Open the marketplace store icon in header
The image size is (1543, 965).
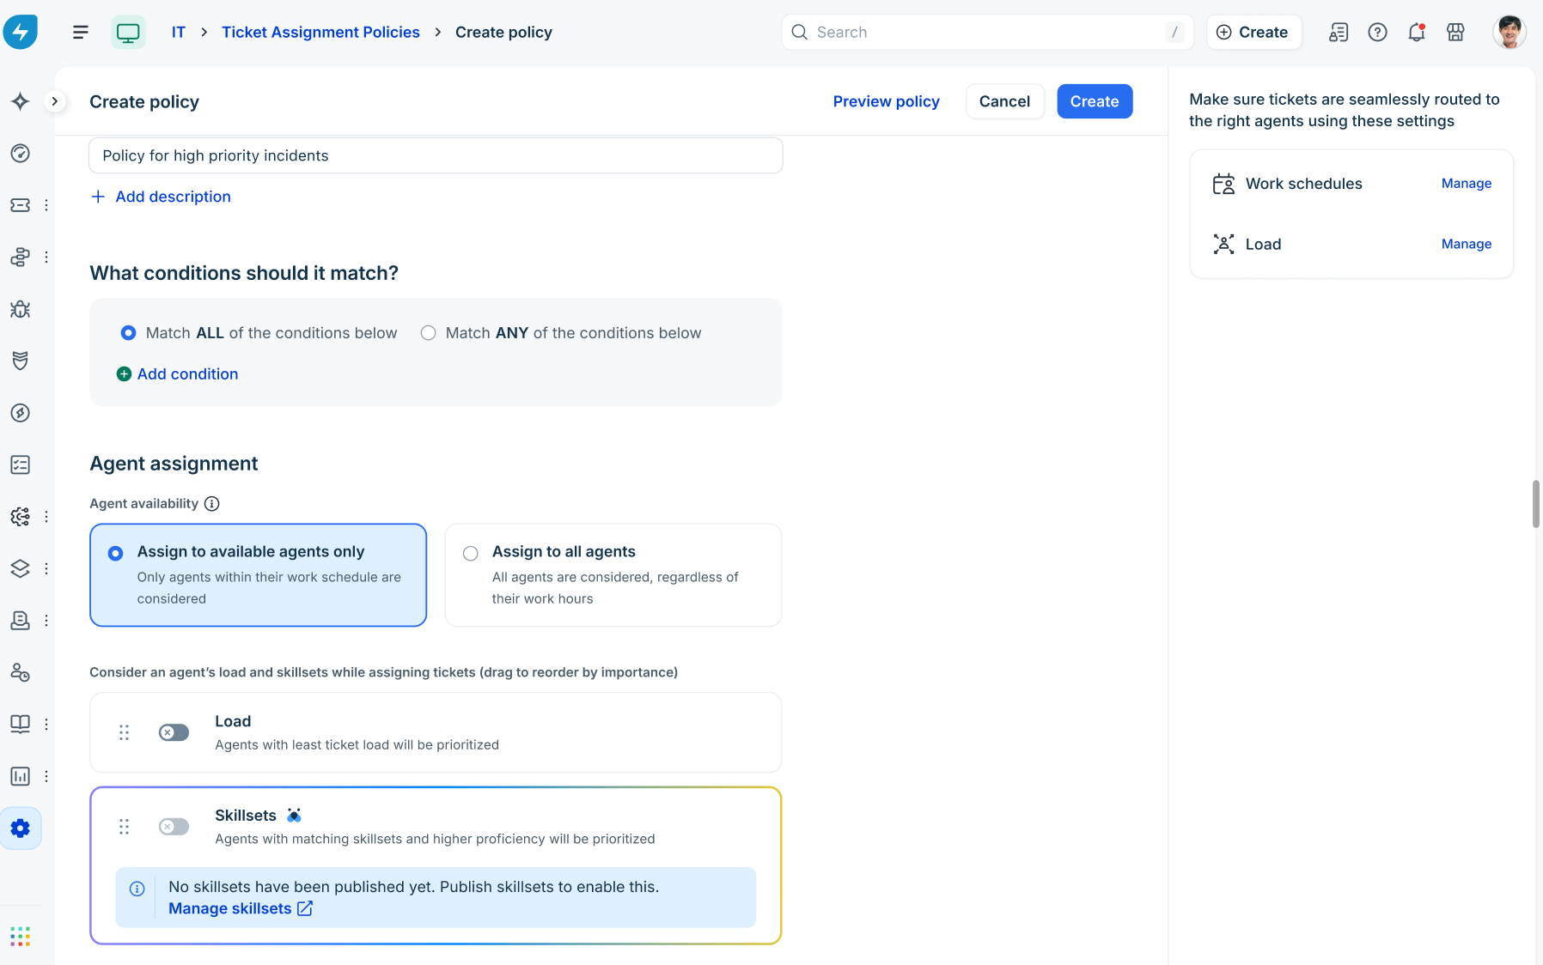[x=1455, y=33]
